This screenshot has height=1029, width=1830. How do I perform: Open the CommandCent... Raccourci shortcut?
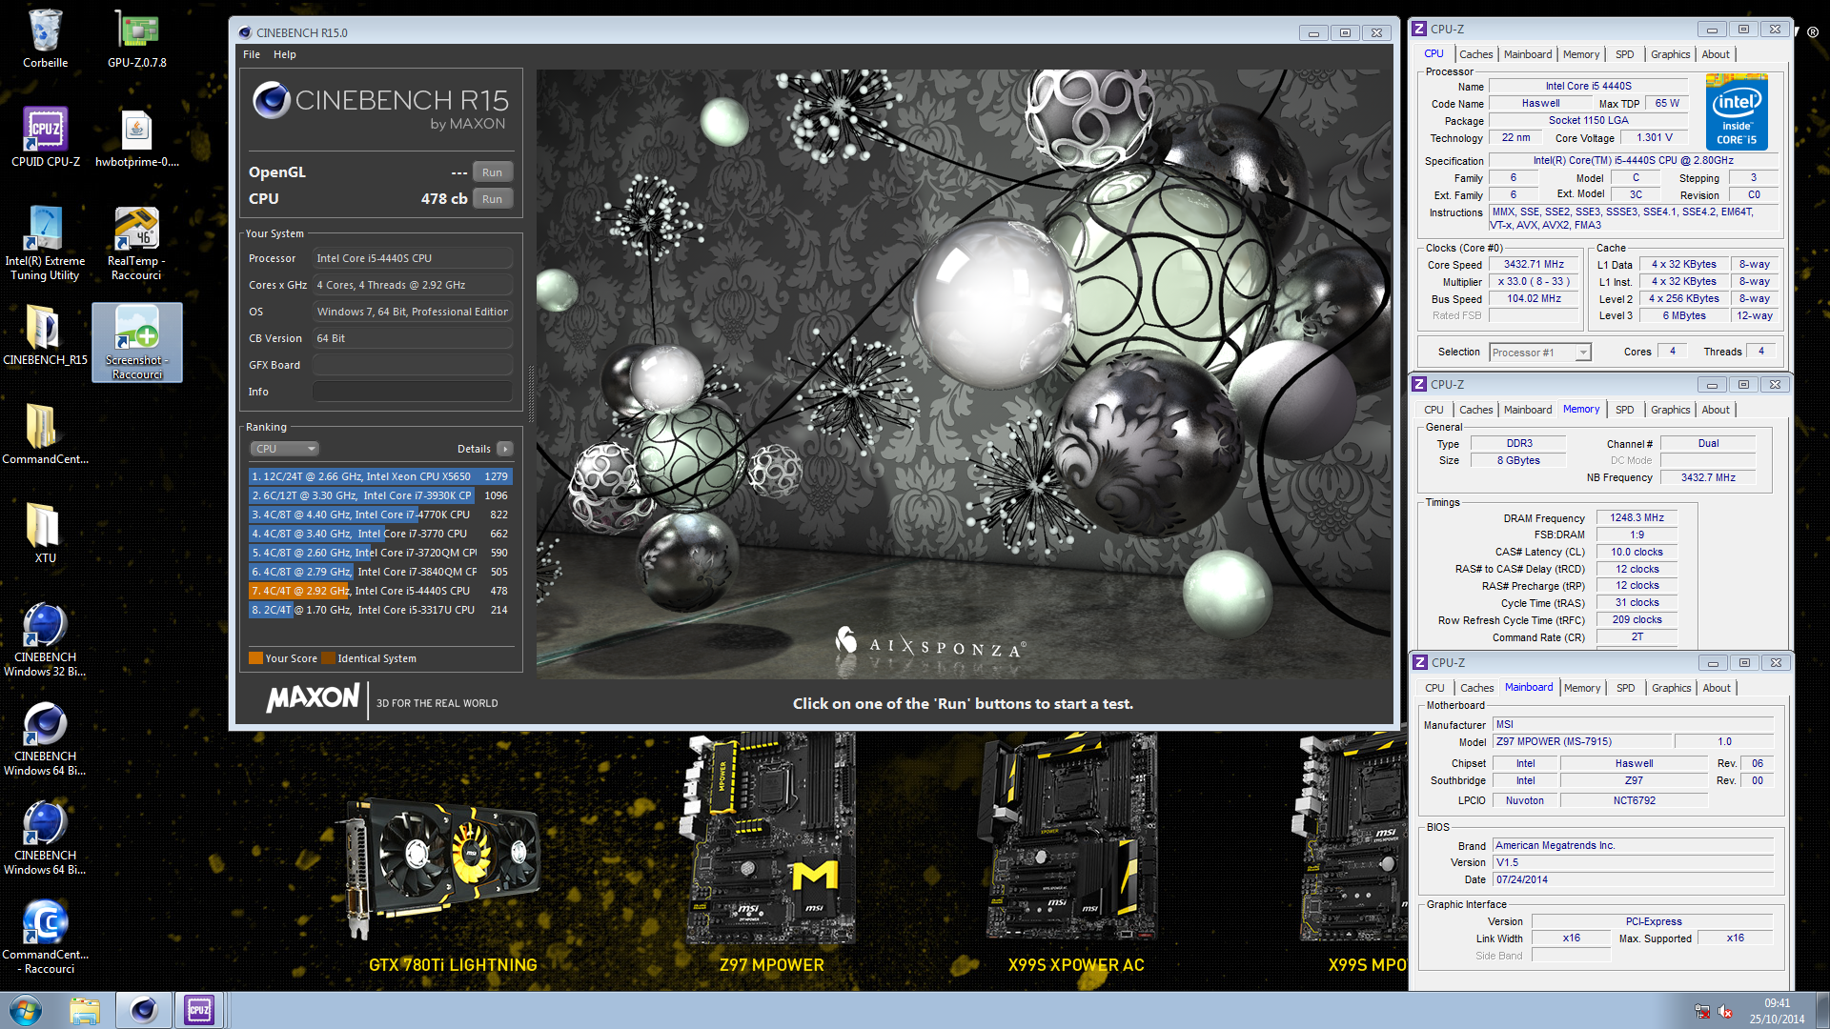45,937
